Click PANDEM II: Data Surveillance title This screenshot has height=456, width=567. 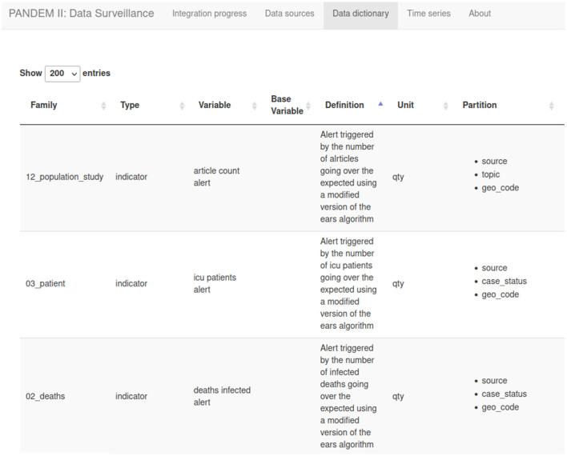81,14
